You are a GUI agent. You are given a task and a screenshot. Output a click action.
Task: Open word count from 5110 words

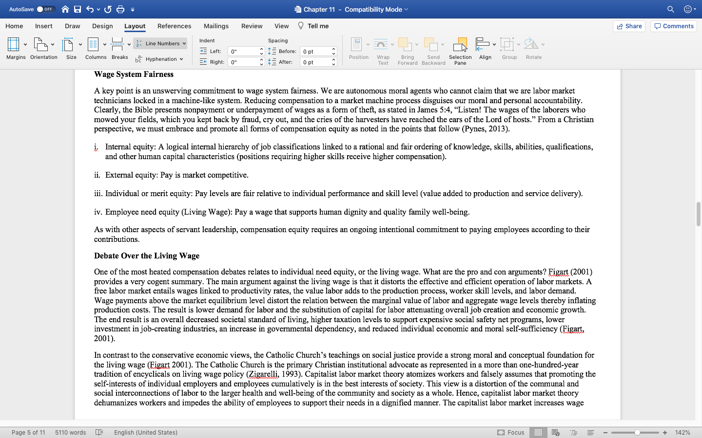(x=71, y=432)
